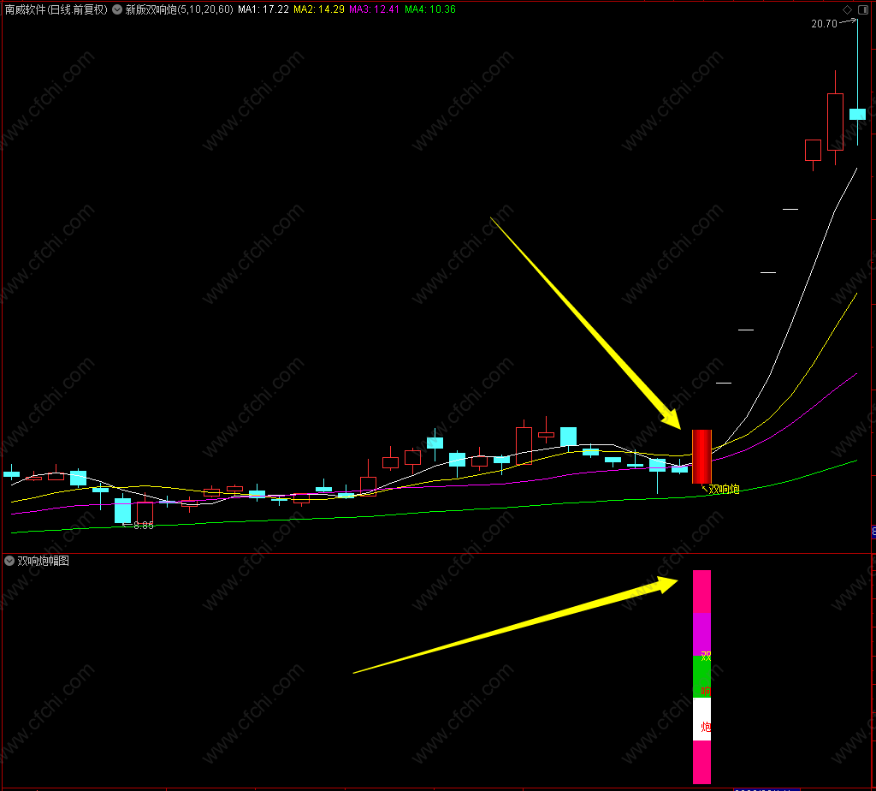876x791 pixels.
Task: Click the indicator name 新版双响炮(5,10,20,60)
Action: click(x=180, y=9)
